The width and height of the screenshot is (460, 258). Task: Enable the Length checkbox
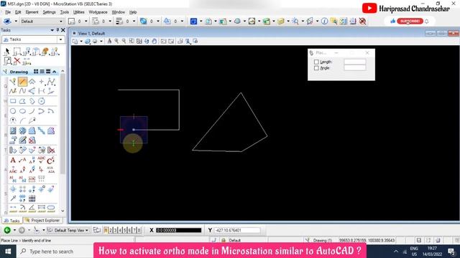(316, 62)
